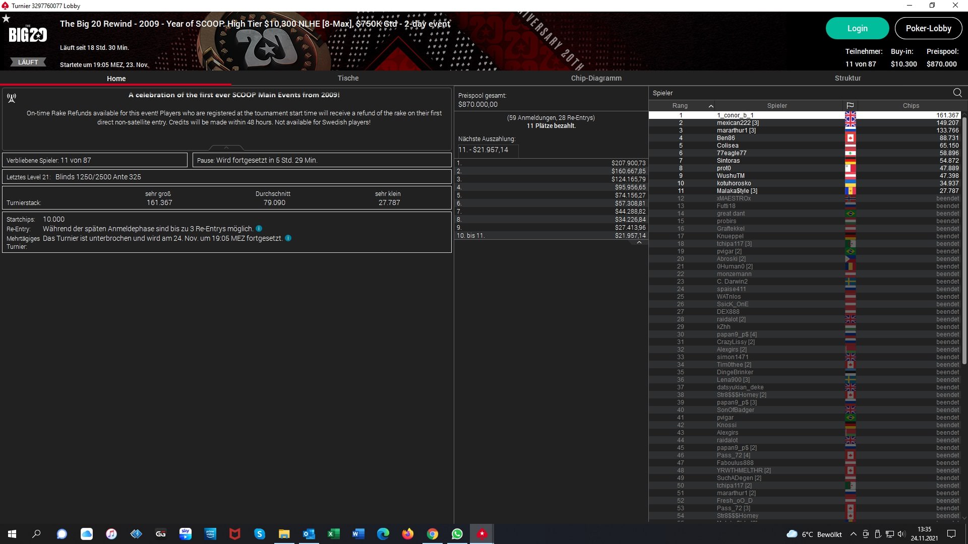Select player 77eagle77 row
The width and height of the screenshot is (968, 544).
tap(805, 153)
